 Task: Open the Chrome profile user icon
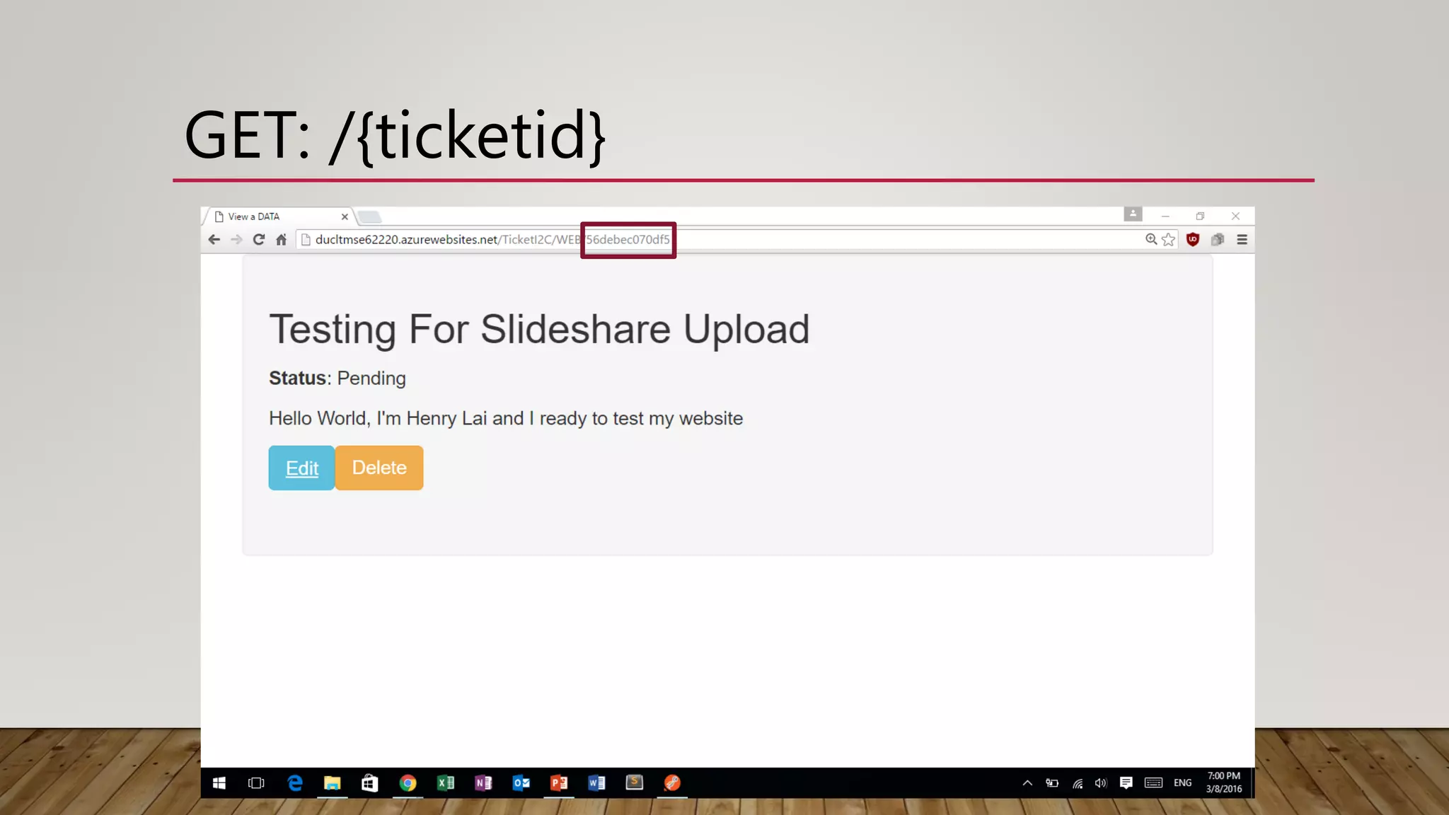(1133, 214)
